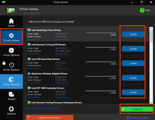Click the Intel Dynamic Tuning Processor Participant icon
The image size is (155, 120).
29,102
